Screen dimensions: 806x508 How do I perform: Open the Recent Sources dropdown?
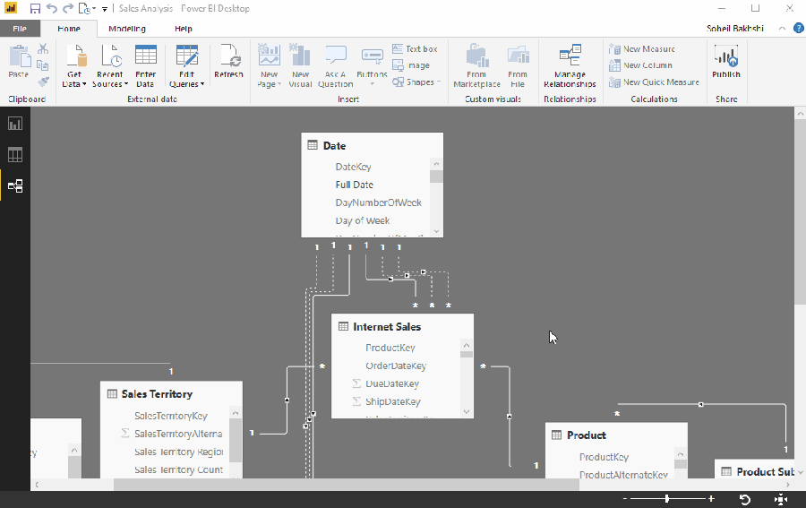[110, 65]
